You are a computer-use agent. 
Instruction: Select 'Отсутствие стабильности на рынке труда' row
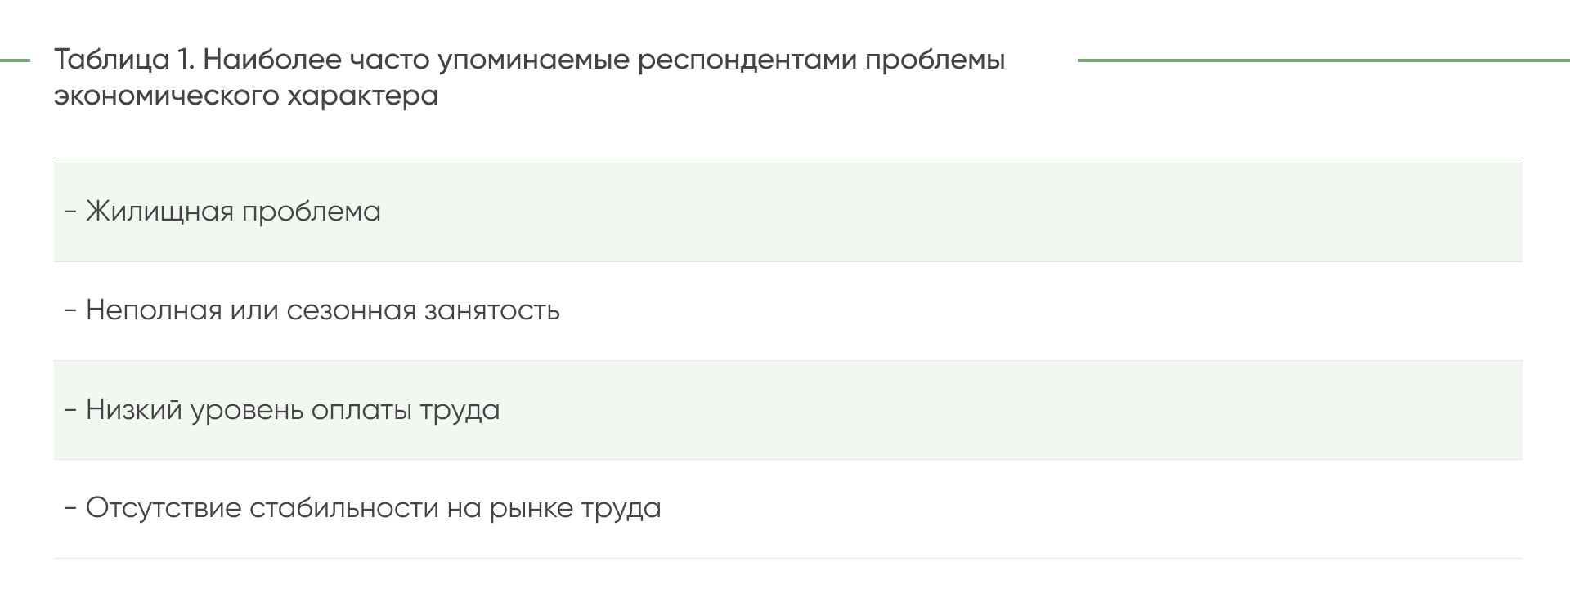(x=788, y=509)
